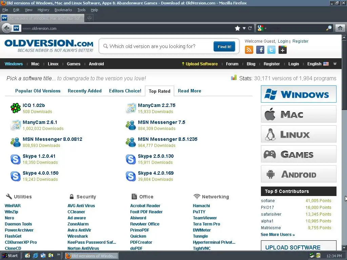Expand quick launch overflow chevron in taskbar
Viewport: 347px width, 260px height.
[58, 255]
